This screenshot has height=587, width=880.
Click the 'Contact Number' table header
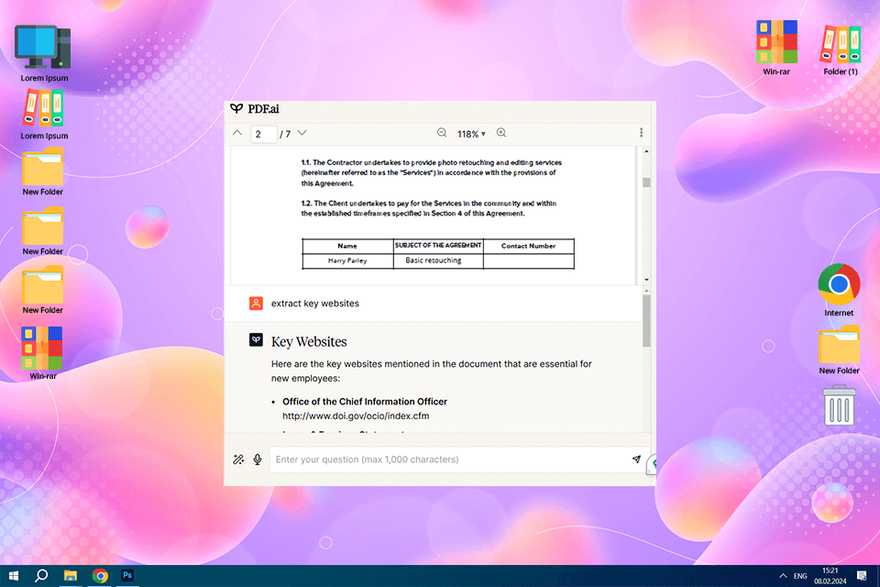pos(528,246)
